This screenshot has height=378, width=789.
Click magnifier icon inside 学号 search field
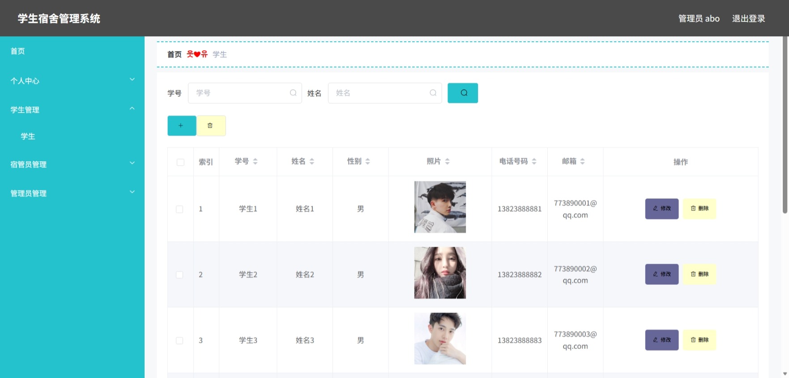tap(293, 93)
